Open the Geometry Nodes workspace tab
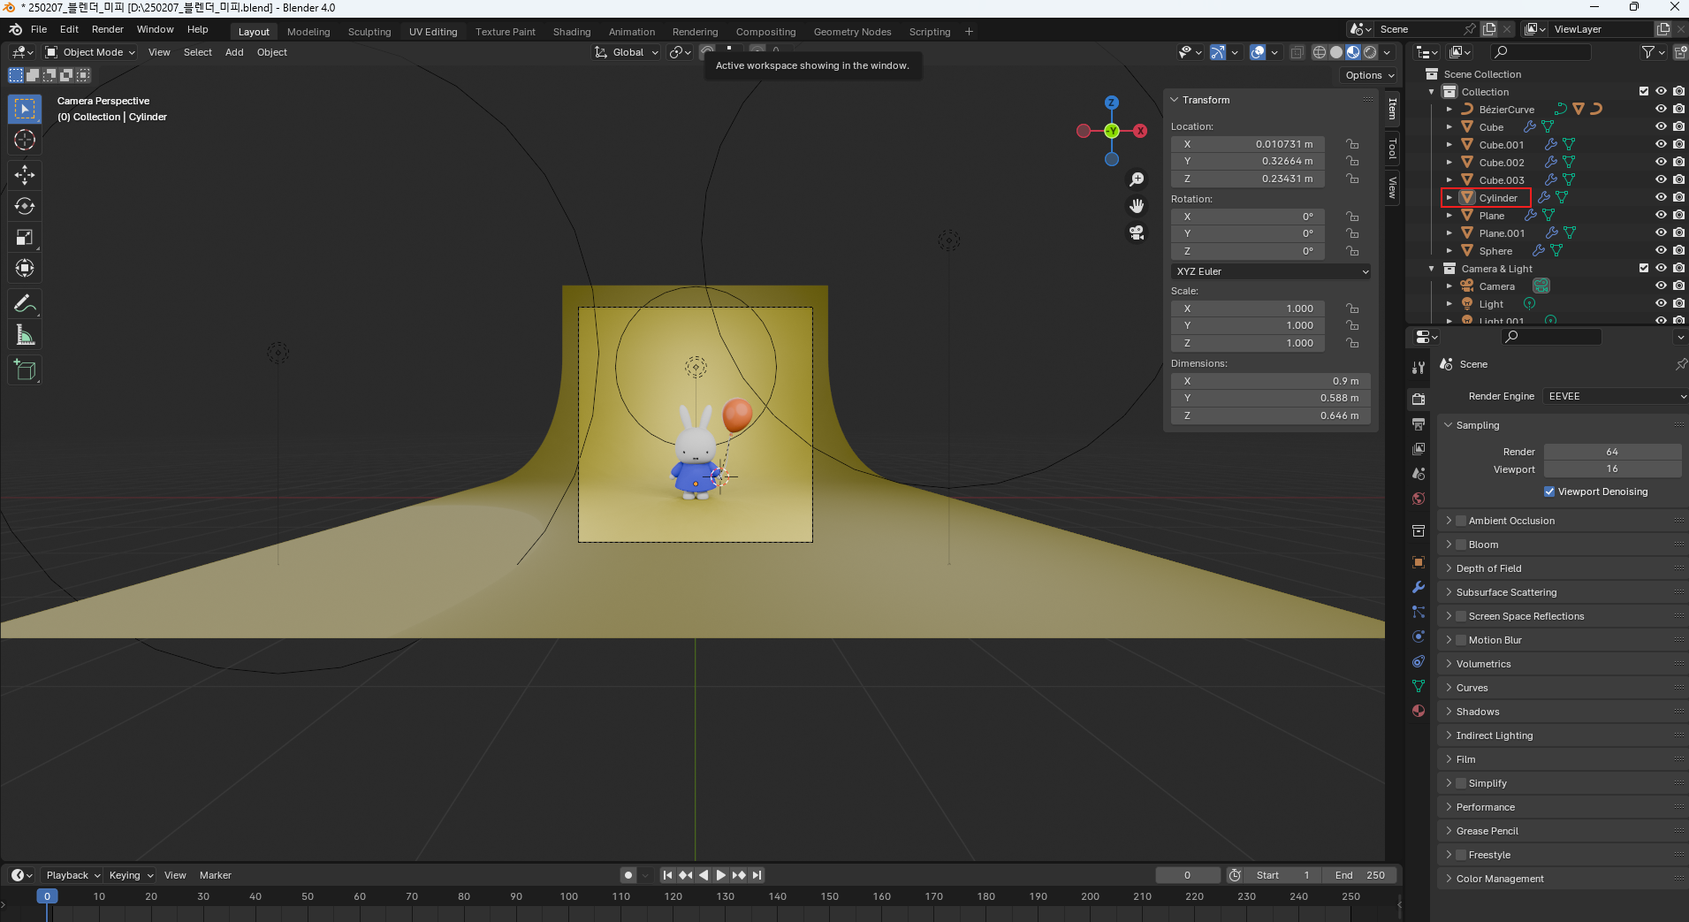 click(x=852, y=32)
